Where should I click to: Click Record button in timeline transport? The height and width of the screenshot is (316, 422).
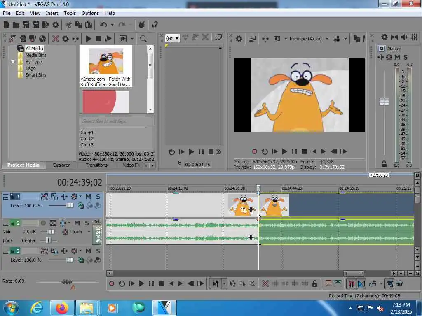(x=111, y=283)
